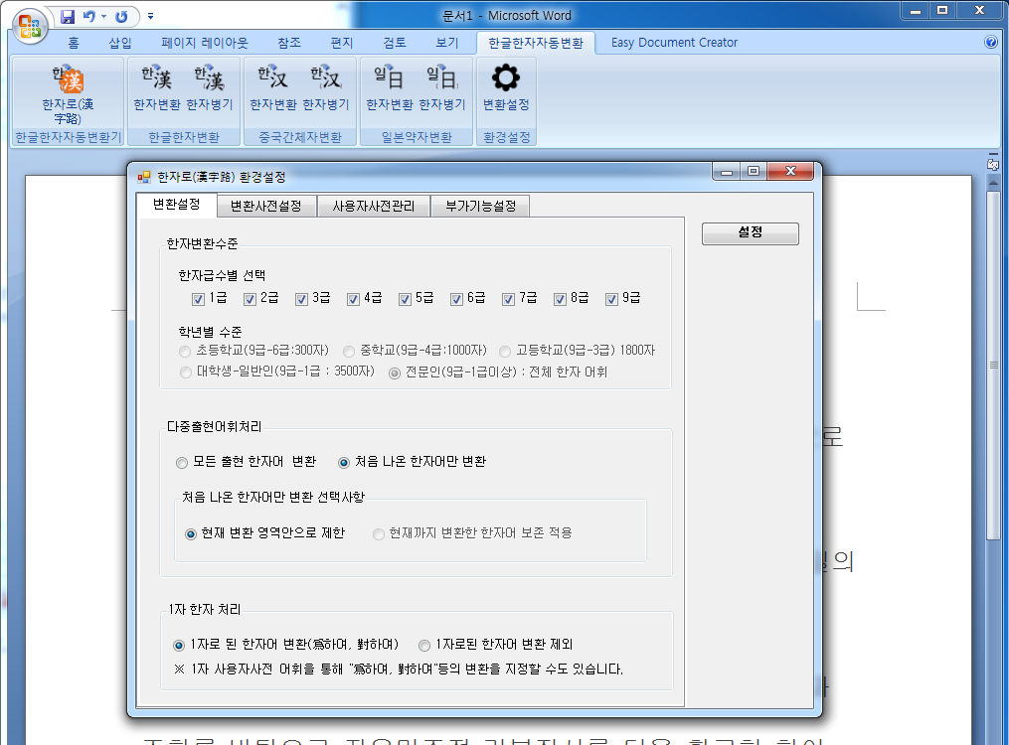Screen dimensions: 1009x745
Task: Open Microsoft Office Word help icon
Action: click(x=990, y=43)
